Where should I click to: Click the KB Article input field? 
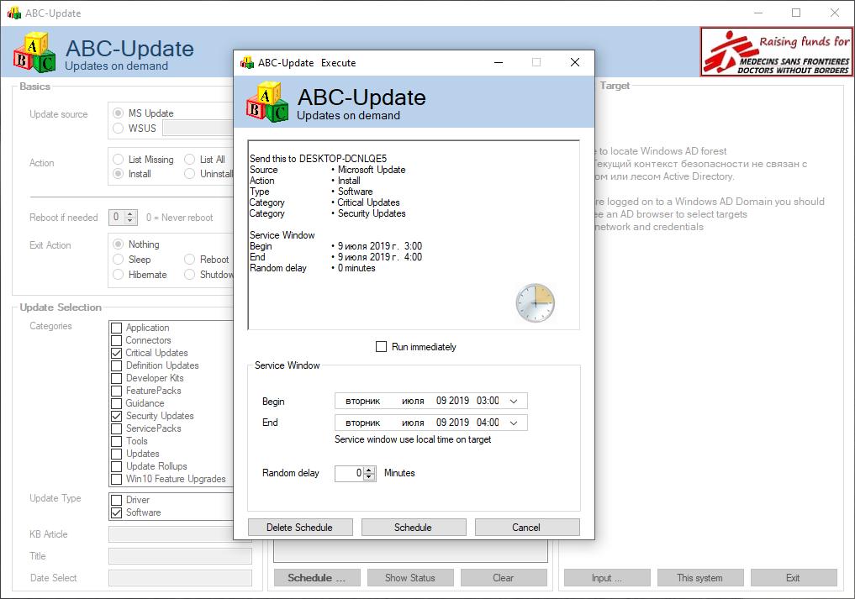180,534
